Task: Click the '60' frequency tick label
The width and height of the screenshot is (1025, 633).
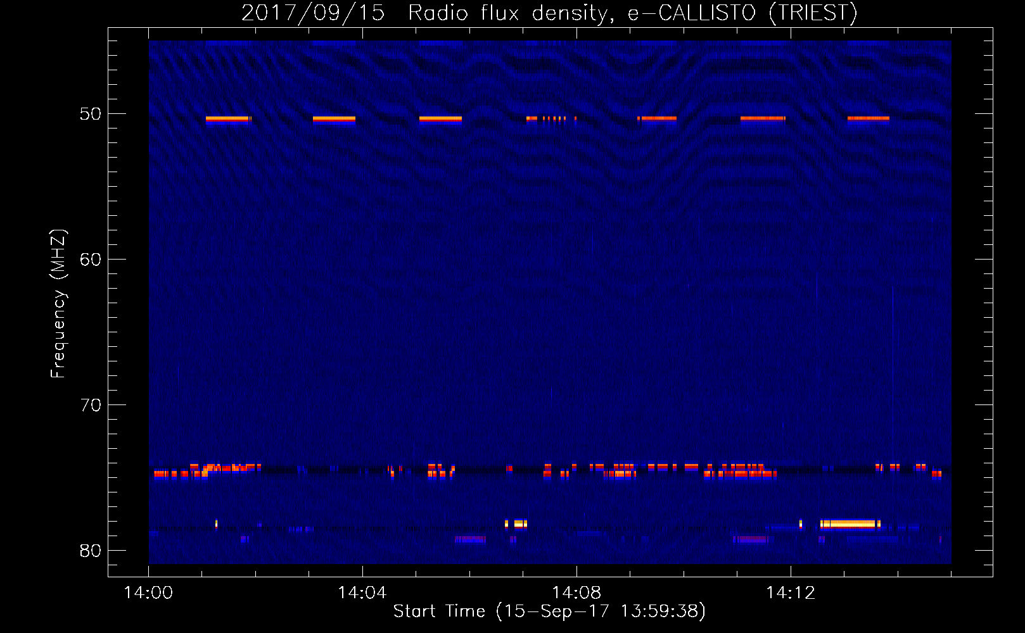Action: point(91,260)
